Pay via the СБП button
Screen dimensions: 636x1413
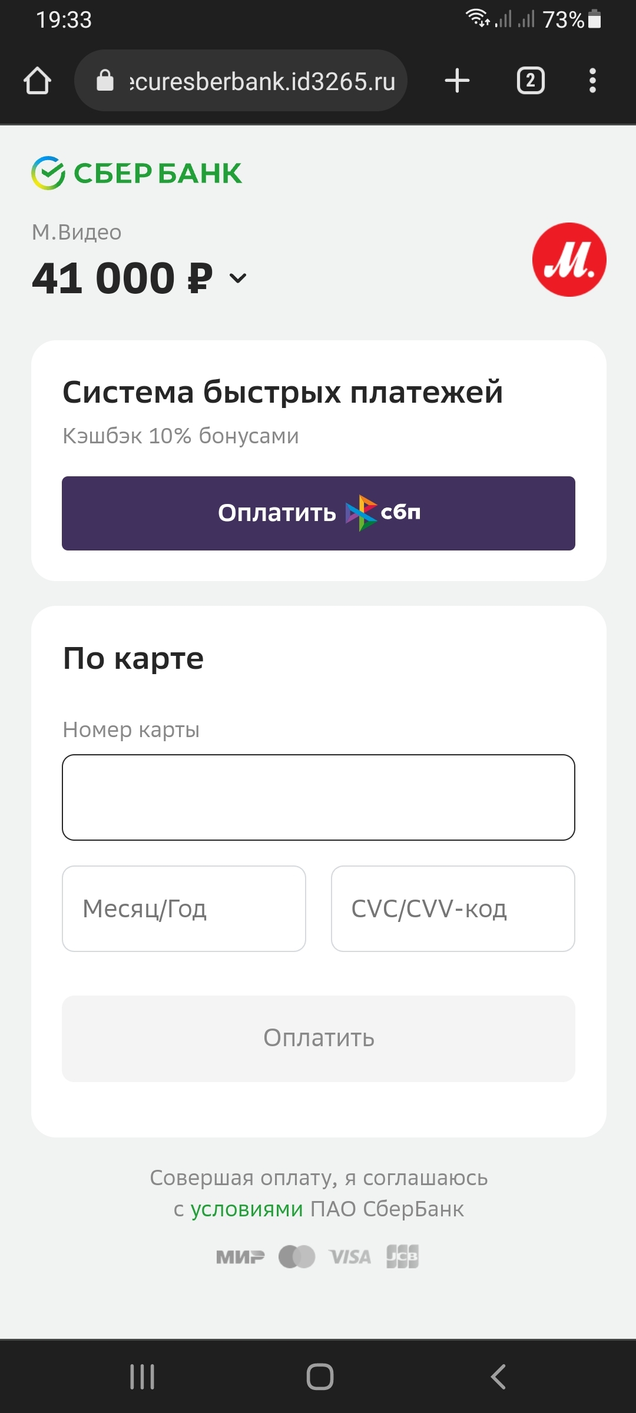319,513
